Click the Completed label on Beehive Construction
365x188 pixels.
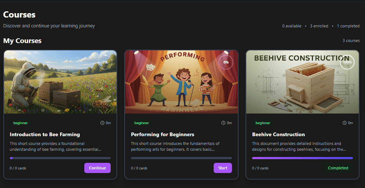coord(338,168)
